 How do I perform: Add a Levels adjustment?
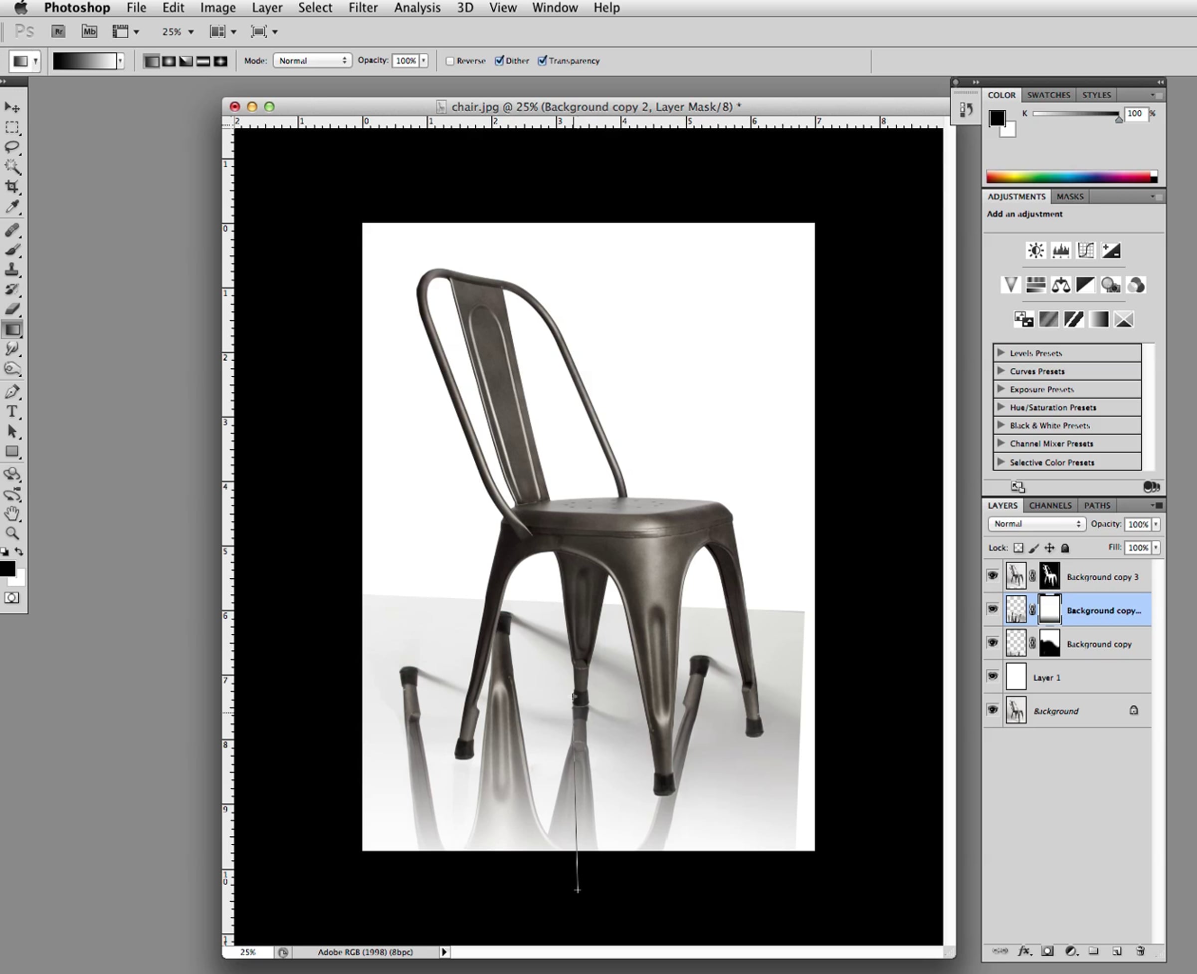tap(1061, 250)
